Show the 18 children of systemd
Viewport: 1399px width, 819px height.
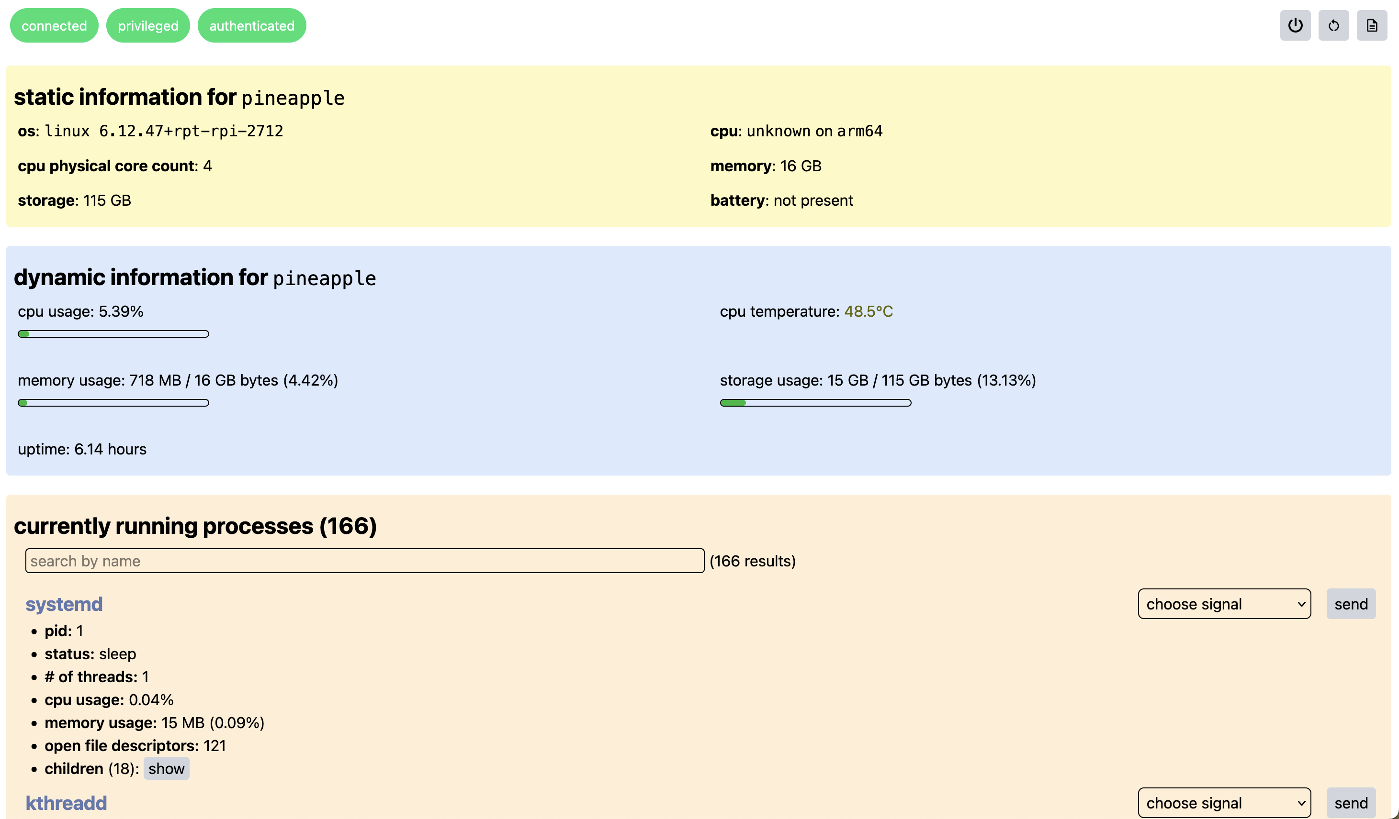click(166, 768)
